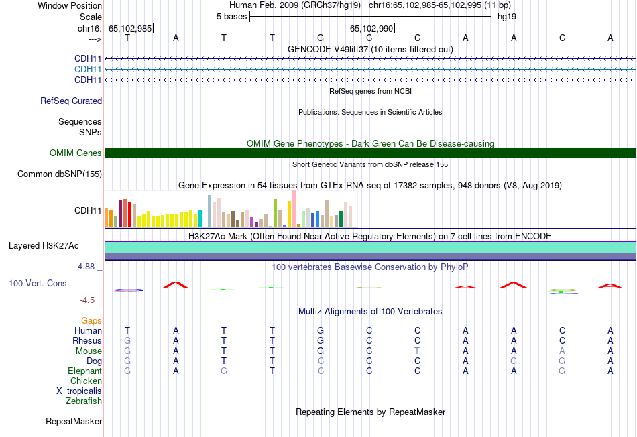The height and width of the screenshot is (437, 637).
Task: Open the RefSeq genes from NCBI title
Action: (370, 91)
